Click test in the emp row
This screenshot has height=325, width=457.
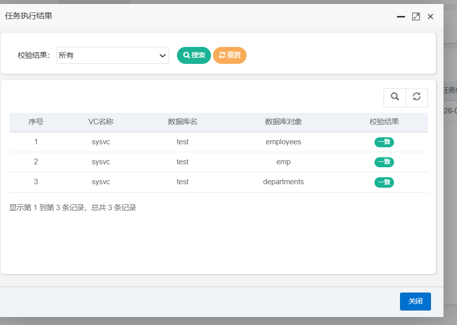(x=182, y=162)
